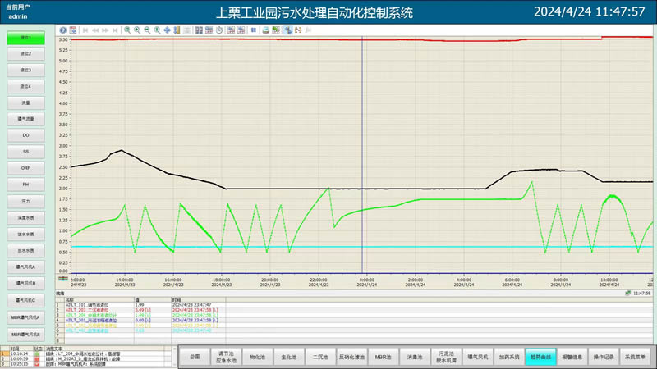657x369 pixels.
Task: Click the pan/move axes arrows icon
Action: (x=167, y=30)
